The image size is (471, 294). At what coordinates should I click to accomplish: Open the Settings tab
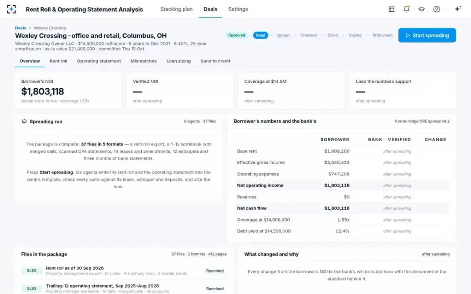[238, 9]
